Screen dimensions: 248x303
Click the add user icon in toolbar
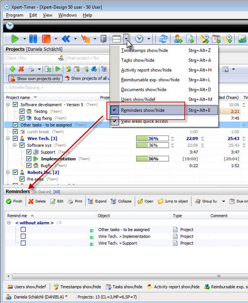point(178,39)
